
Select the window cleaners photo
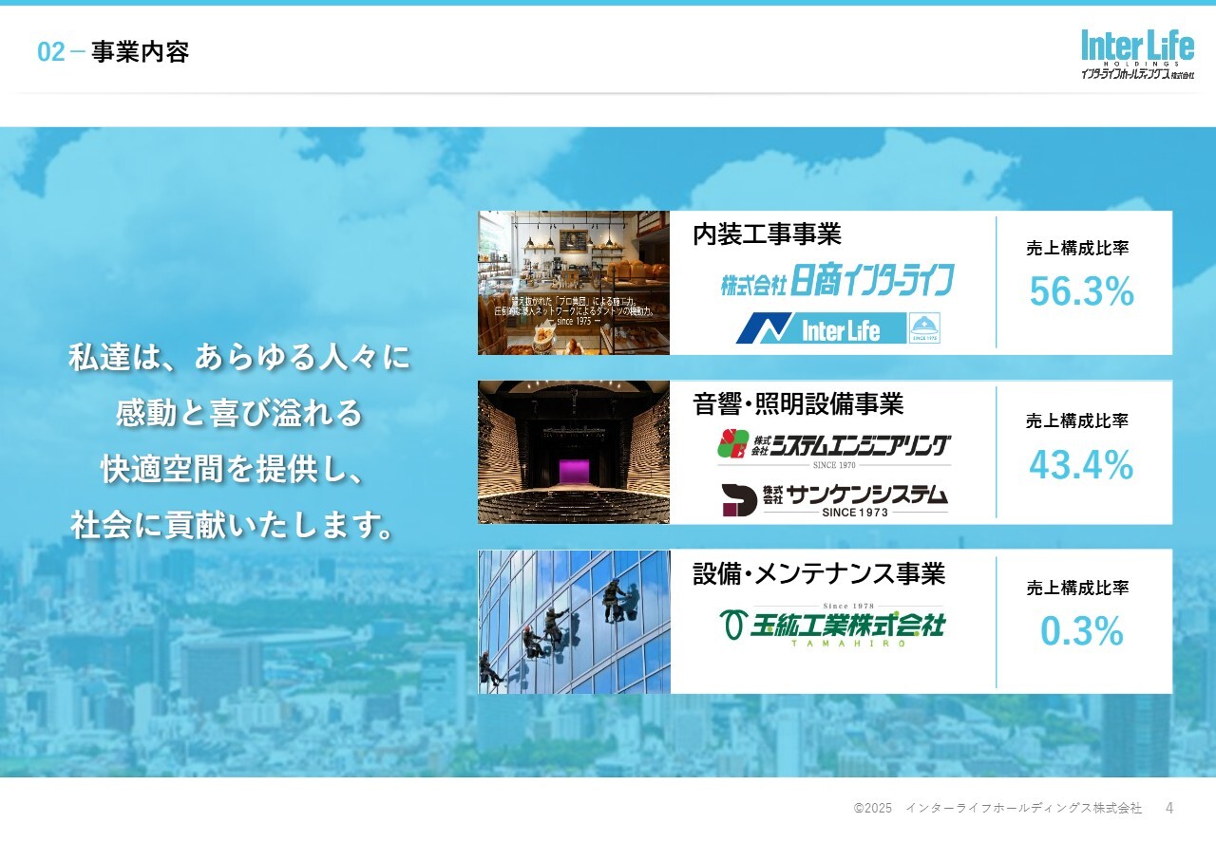point(574,622)
